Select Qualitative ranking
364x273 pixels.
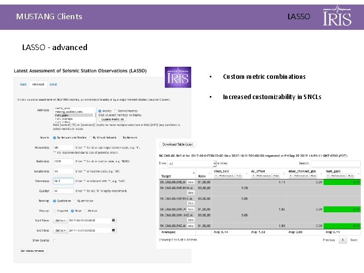pos(54,201)
